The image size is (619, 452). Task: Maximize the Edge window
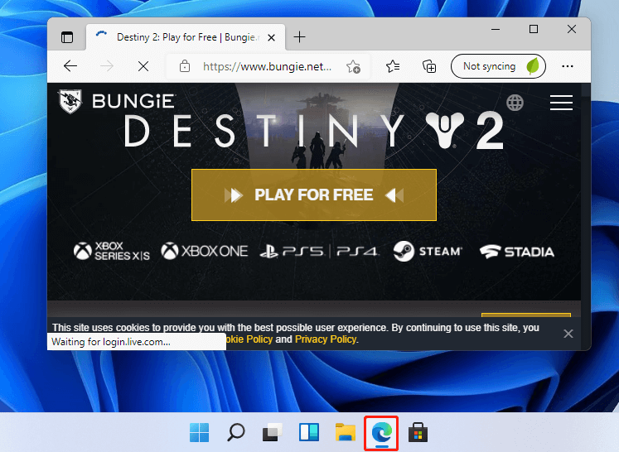pos(534,29)
